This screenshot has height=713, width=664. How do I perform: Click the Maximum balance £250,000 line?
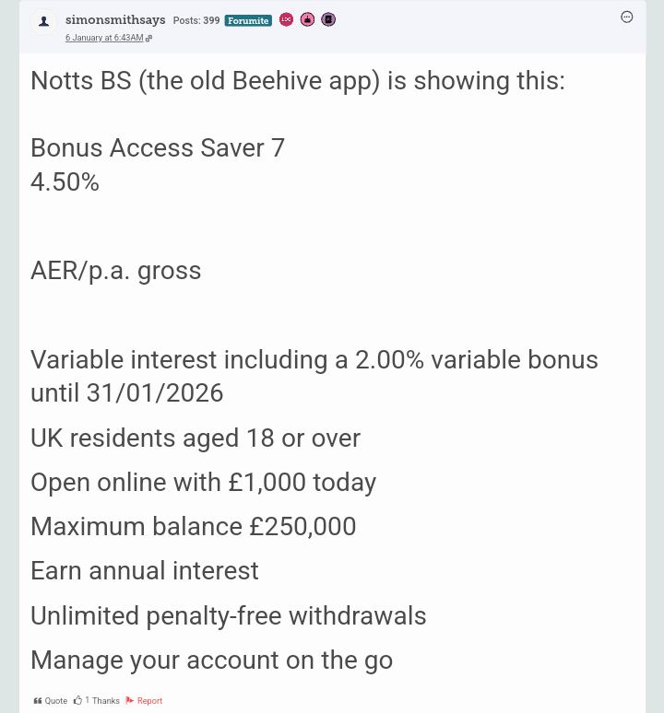click(x=193, y=527)
